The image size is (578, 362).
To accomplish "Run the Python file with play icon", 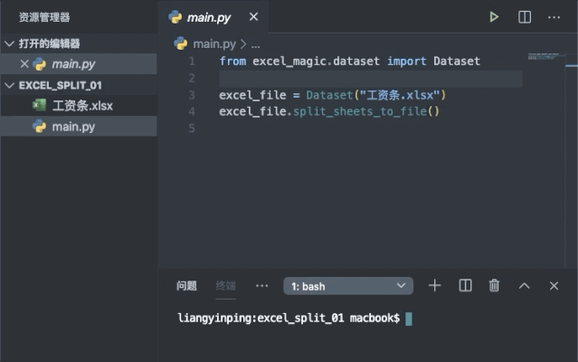I will pyautogui.click(x=494, y=17).
